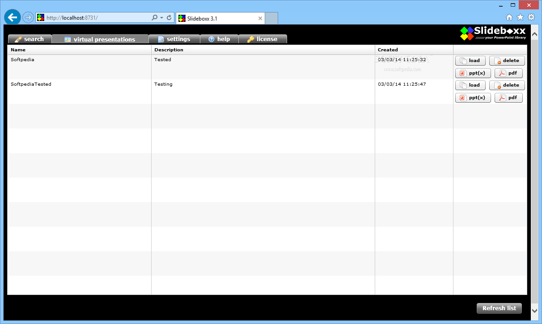Export Softpedia as ppt(x)

tap(473, 73)
